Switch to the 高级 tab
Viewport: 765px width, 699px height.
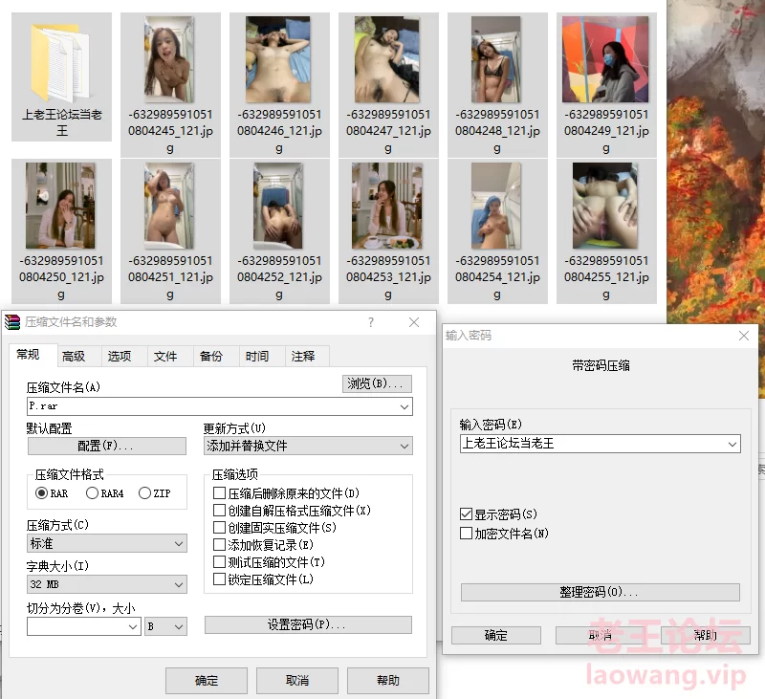(74, 357)
